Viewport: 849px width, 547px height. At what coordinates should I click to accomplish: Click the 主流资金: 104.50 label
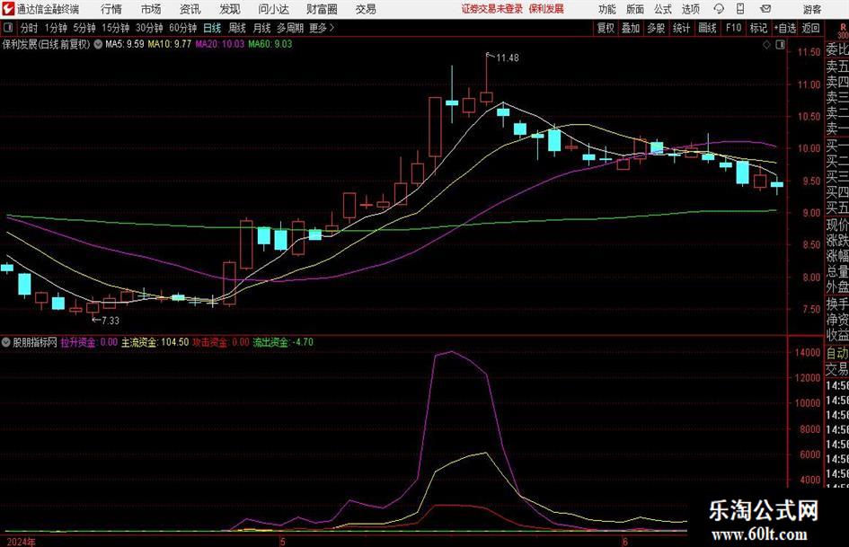pyautogui.click(x=155, y=342)
